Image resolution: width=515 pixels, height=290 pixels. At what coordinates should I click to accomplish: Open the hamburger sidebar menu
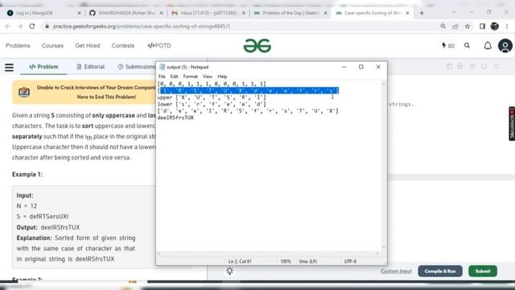coord(9,67)
